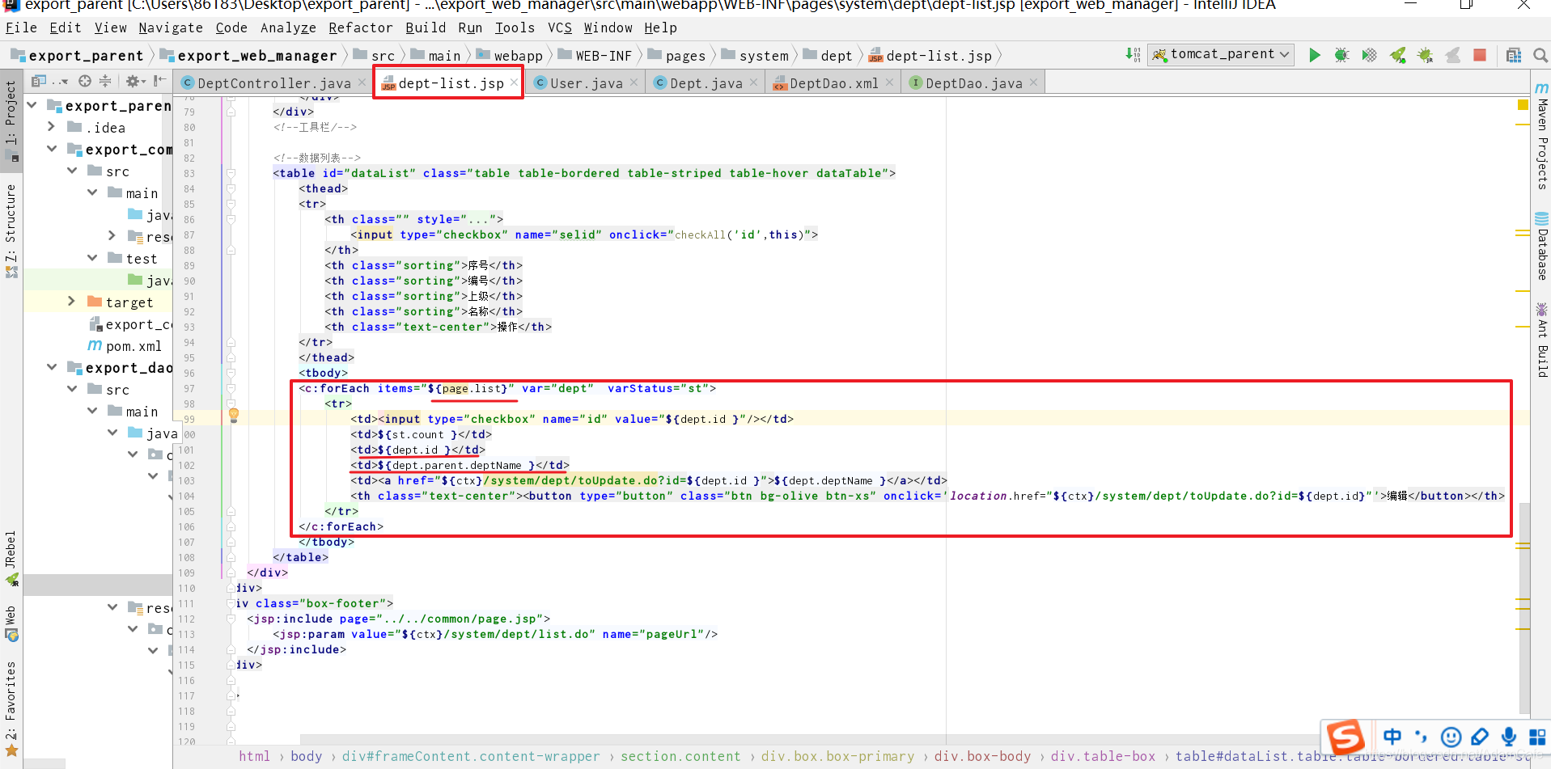Toggle the JRebel tool window
The width and height of the screenshot is (1551, 769).
tap(11, 558)
